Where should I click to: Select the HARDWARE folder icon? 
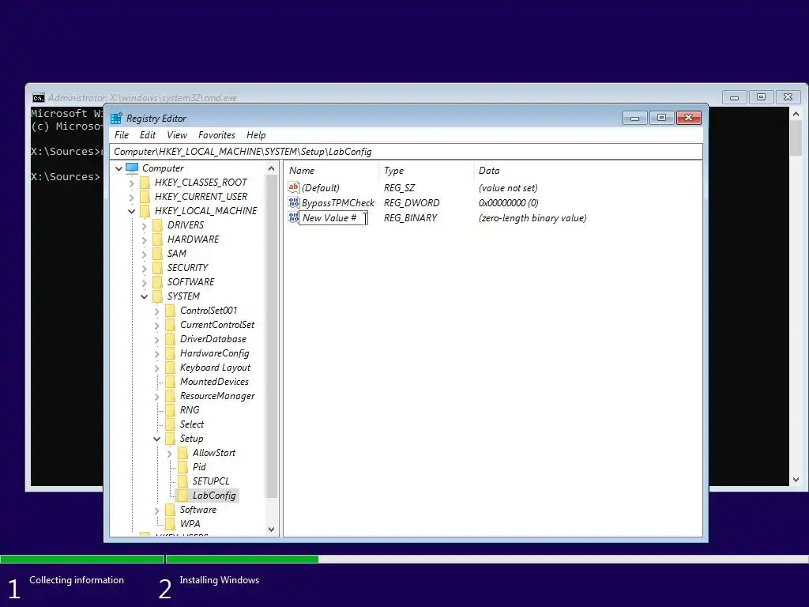point(158,239)
